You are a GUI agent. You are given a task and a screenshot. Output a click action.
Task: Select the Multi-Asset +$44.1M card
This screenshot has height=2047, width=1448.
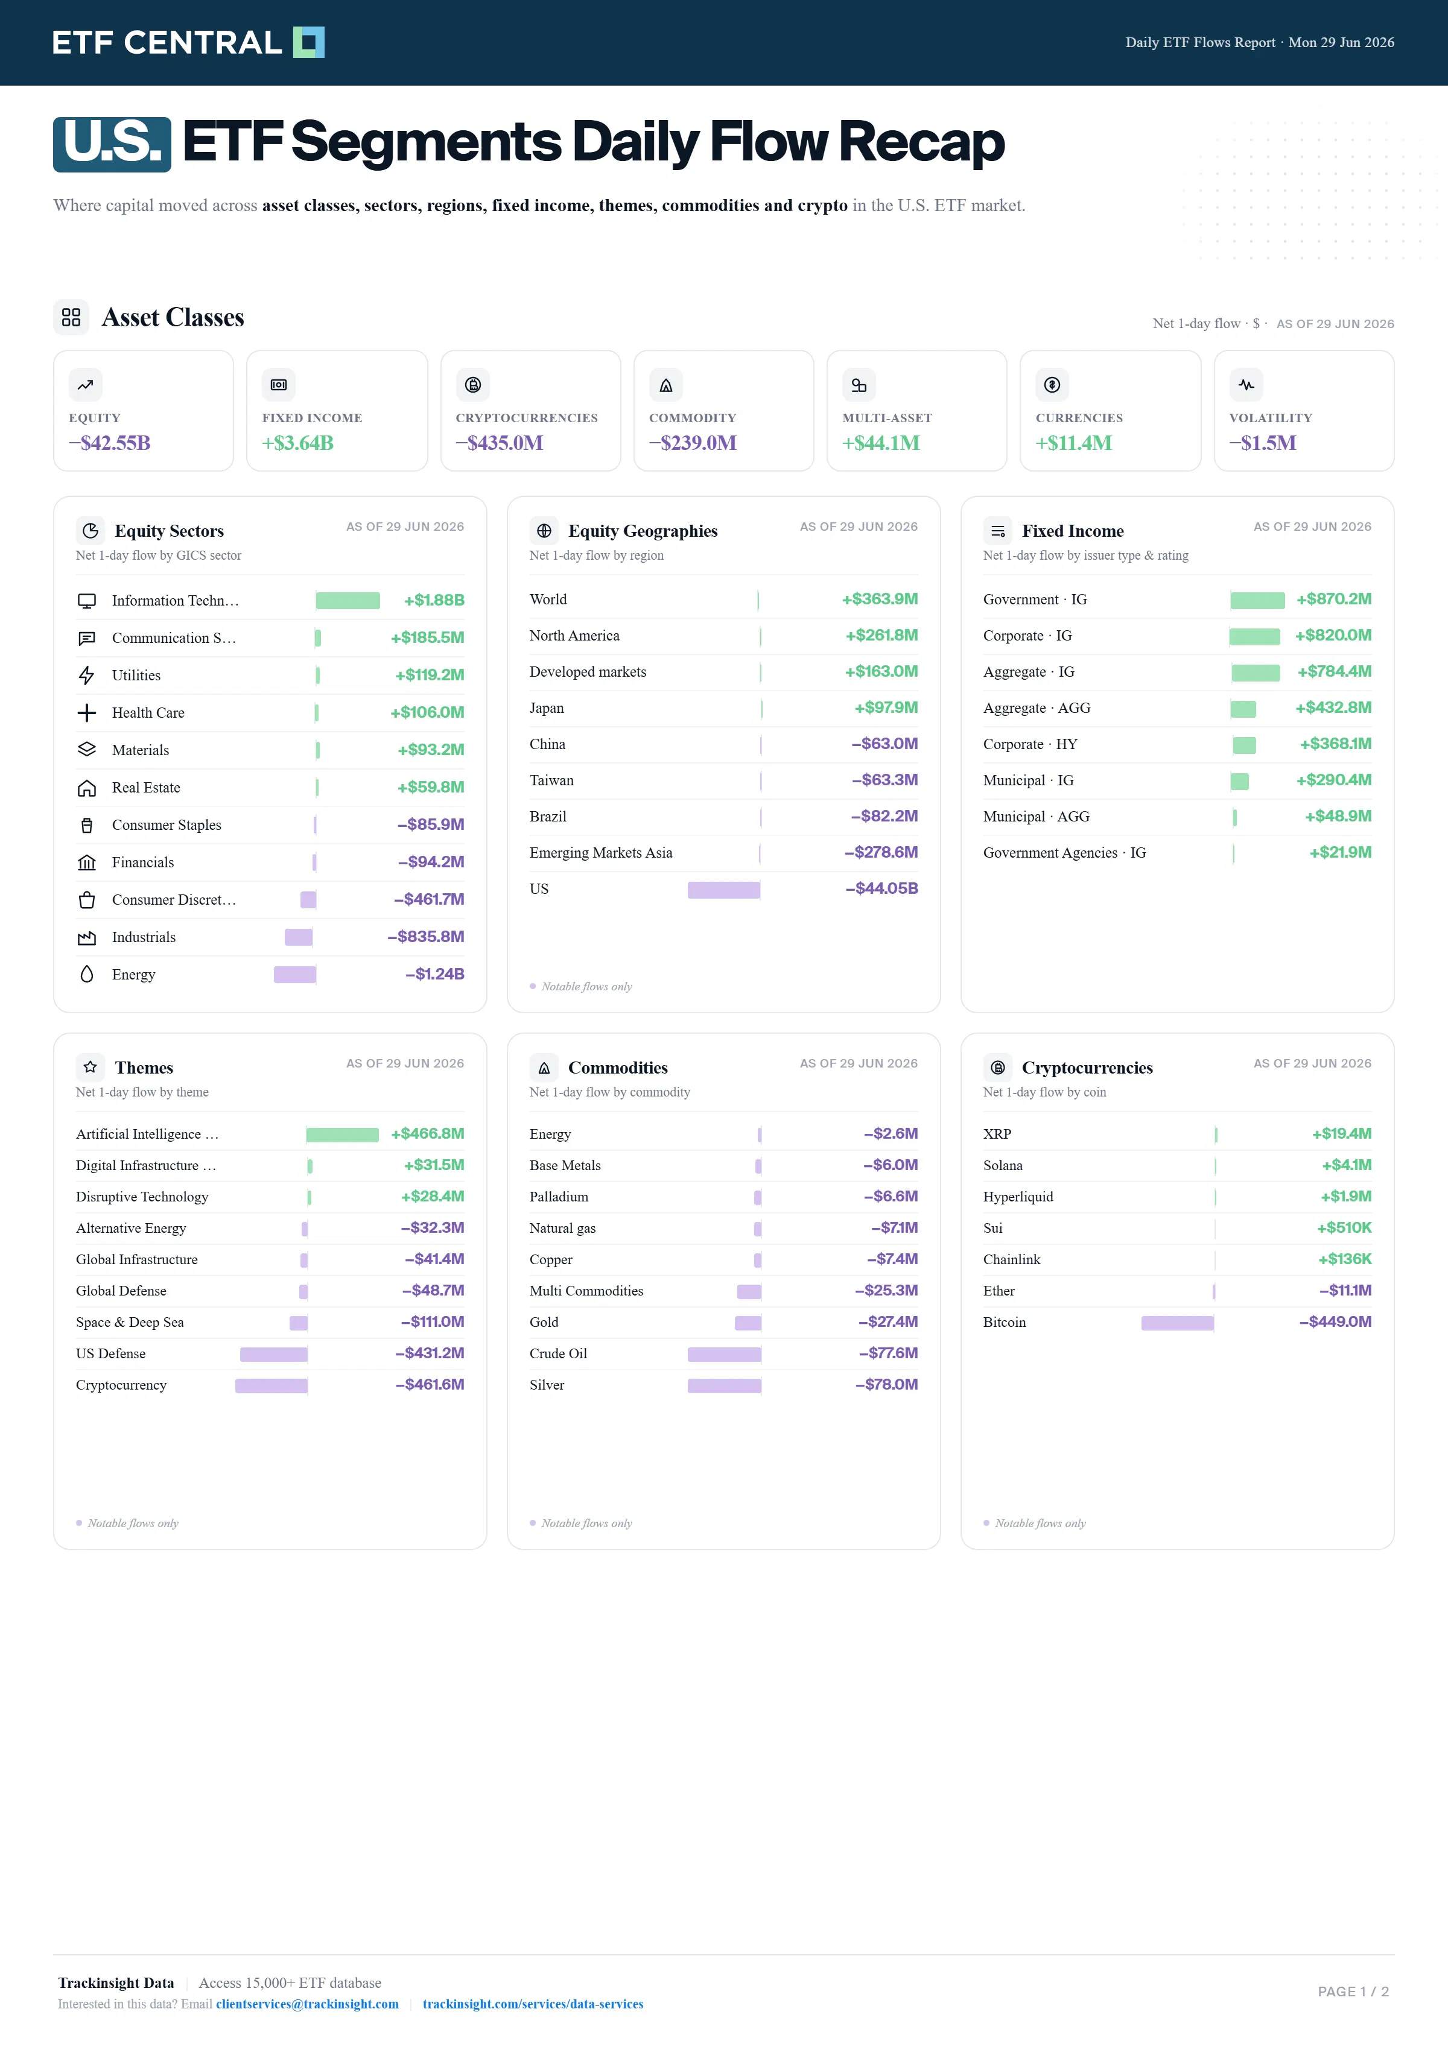pyautogui.click(x=916, y=410)
